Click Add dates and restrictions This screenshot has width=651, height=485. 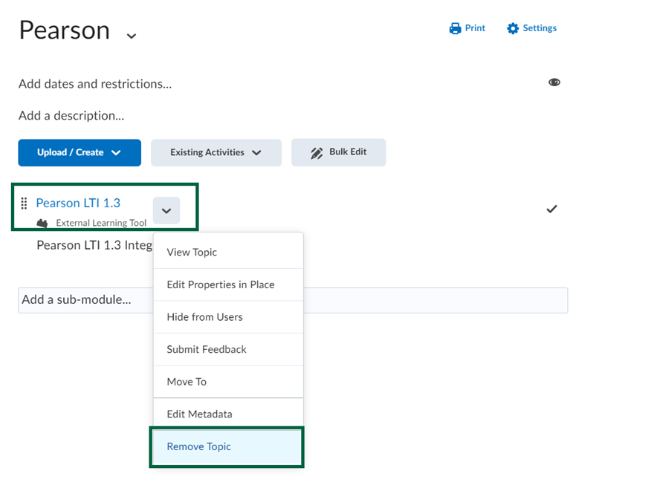pyautogui.click(x=94, y=84)
